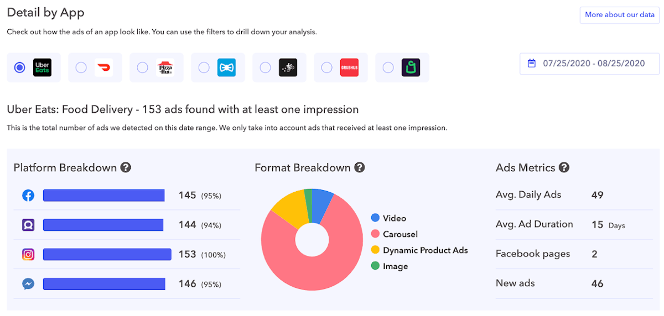Image resolution: width=664 pixels, height=316 pixels.
Task: Select the Pizza Hut radio button
Action: (143, 67)
